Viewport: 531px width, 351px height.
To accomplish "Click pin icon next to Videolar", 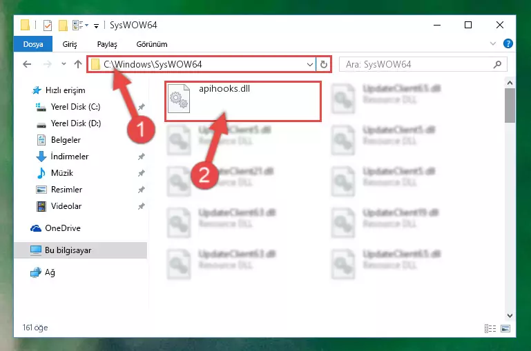I will 142,206.
